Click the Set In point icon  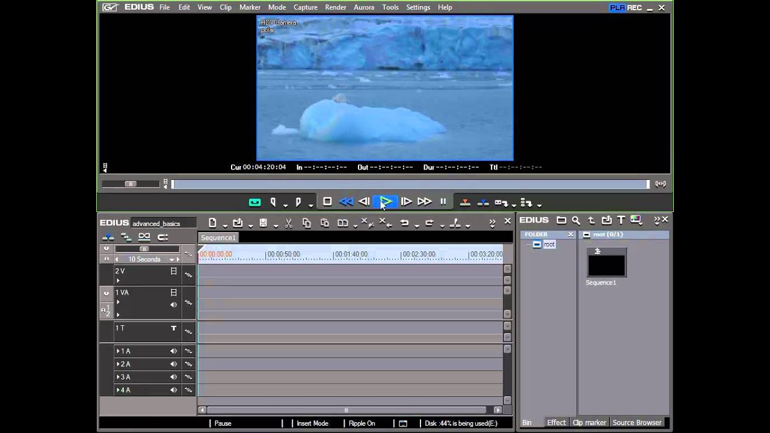pyautogui.click(x=274, y=202)
